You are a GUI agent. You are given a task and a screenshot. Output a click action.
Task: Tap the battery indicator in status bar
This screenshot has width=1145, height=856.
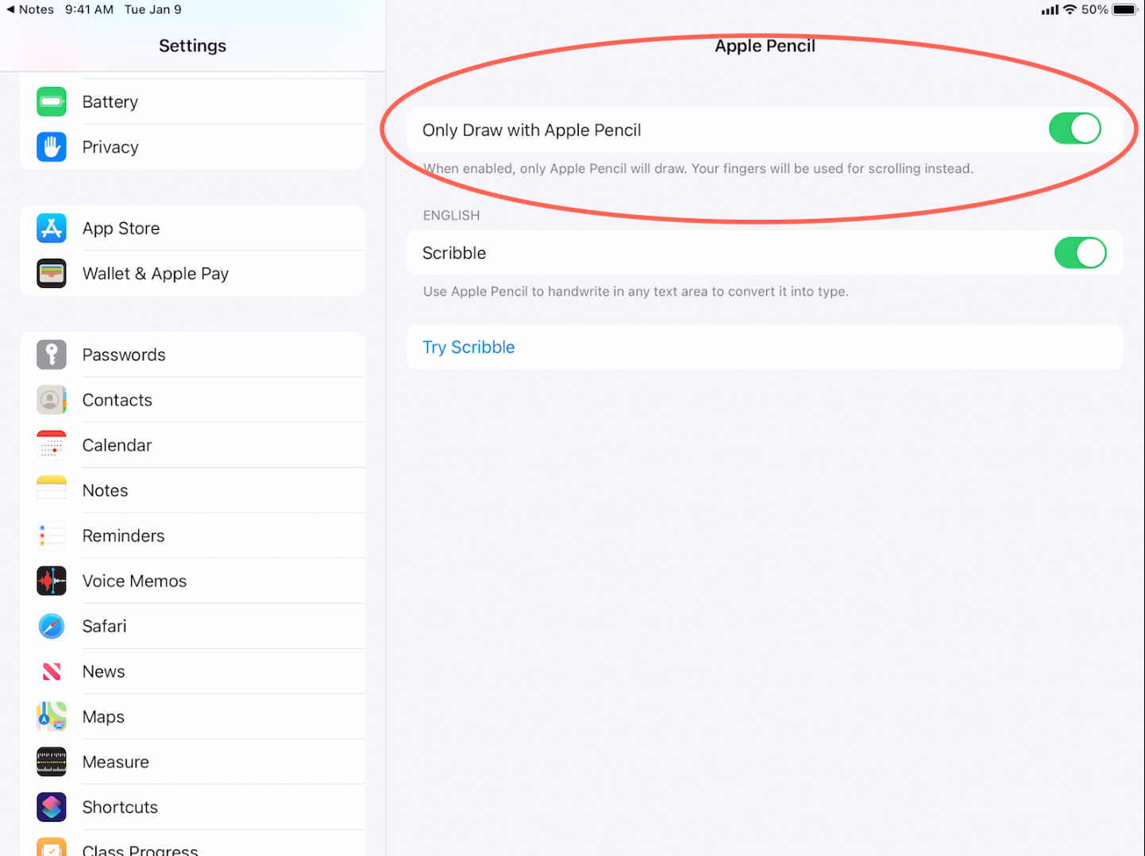[1124, 10]
